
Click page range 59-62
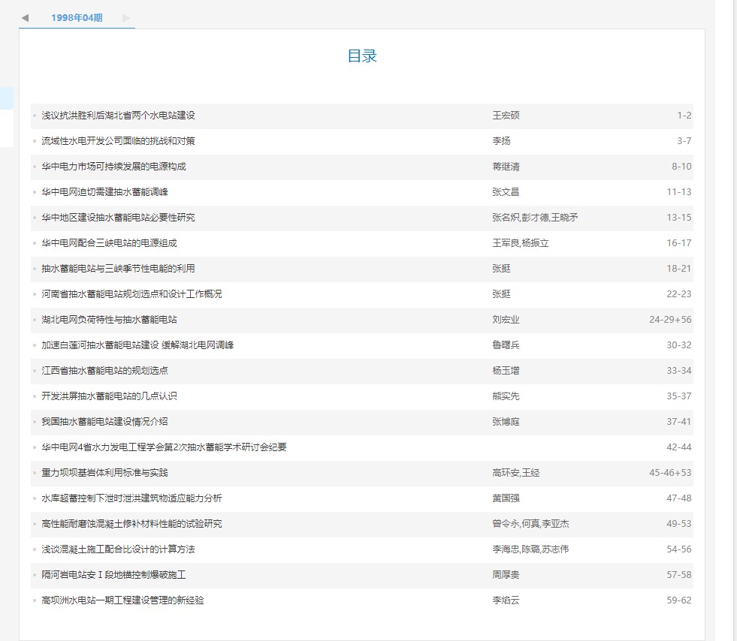click(679, 600)
